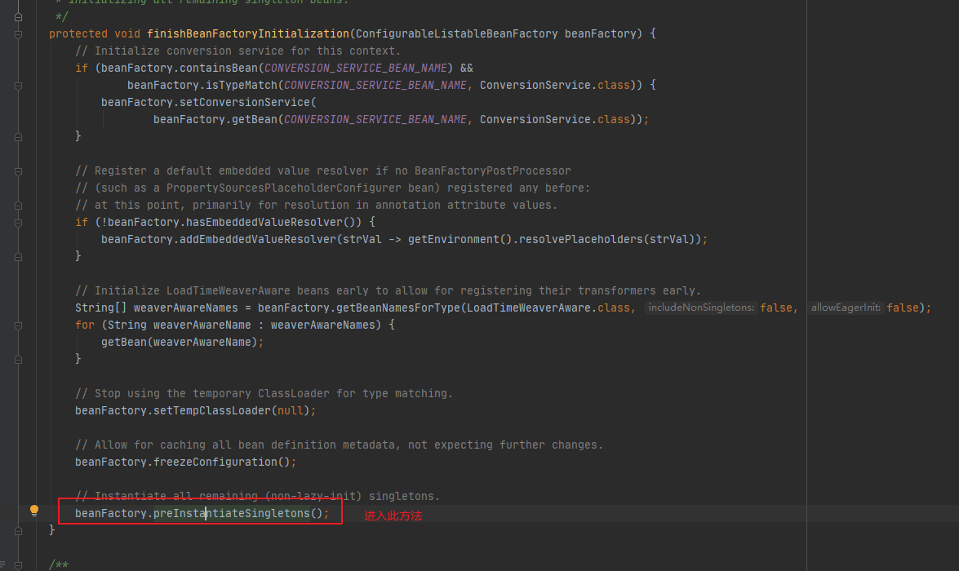Click the 'PropertySourcesPlaceholderConfigurer bean' comment line
This screenshot has width=959, height=571.
pos(333,188)
